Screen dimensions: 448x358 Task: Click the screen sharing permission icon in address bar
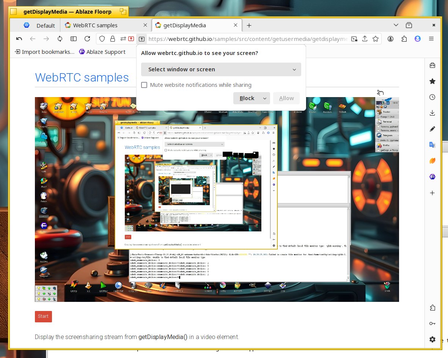point(142,39)
